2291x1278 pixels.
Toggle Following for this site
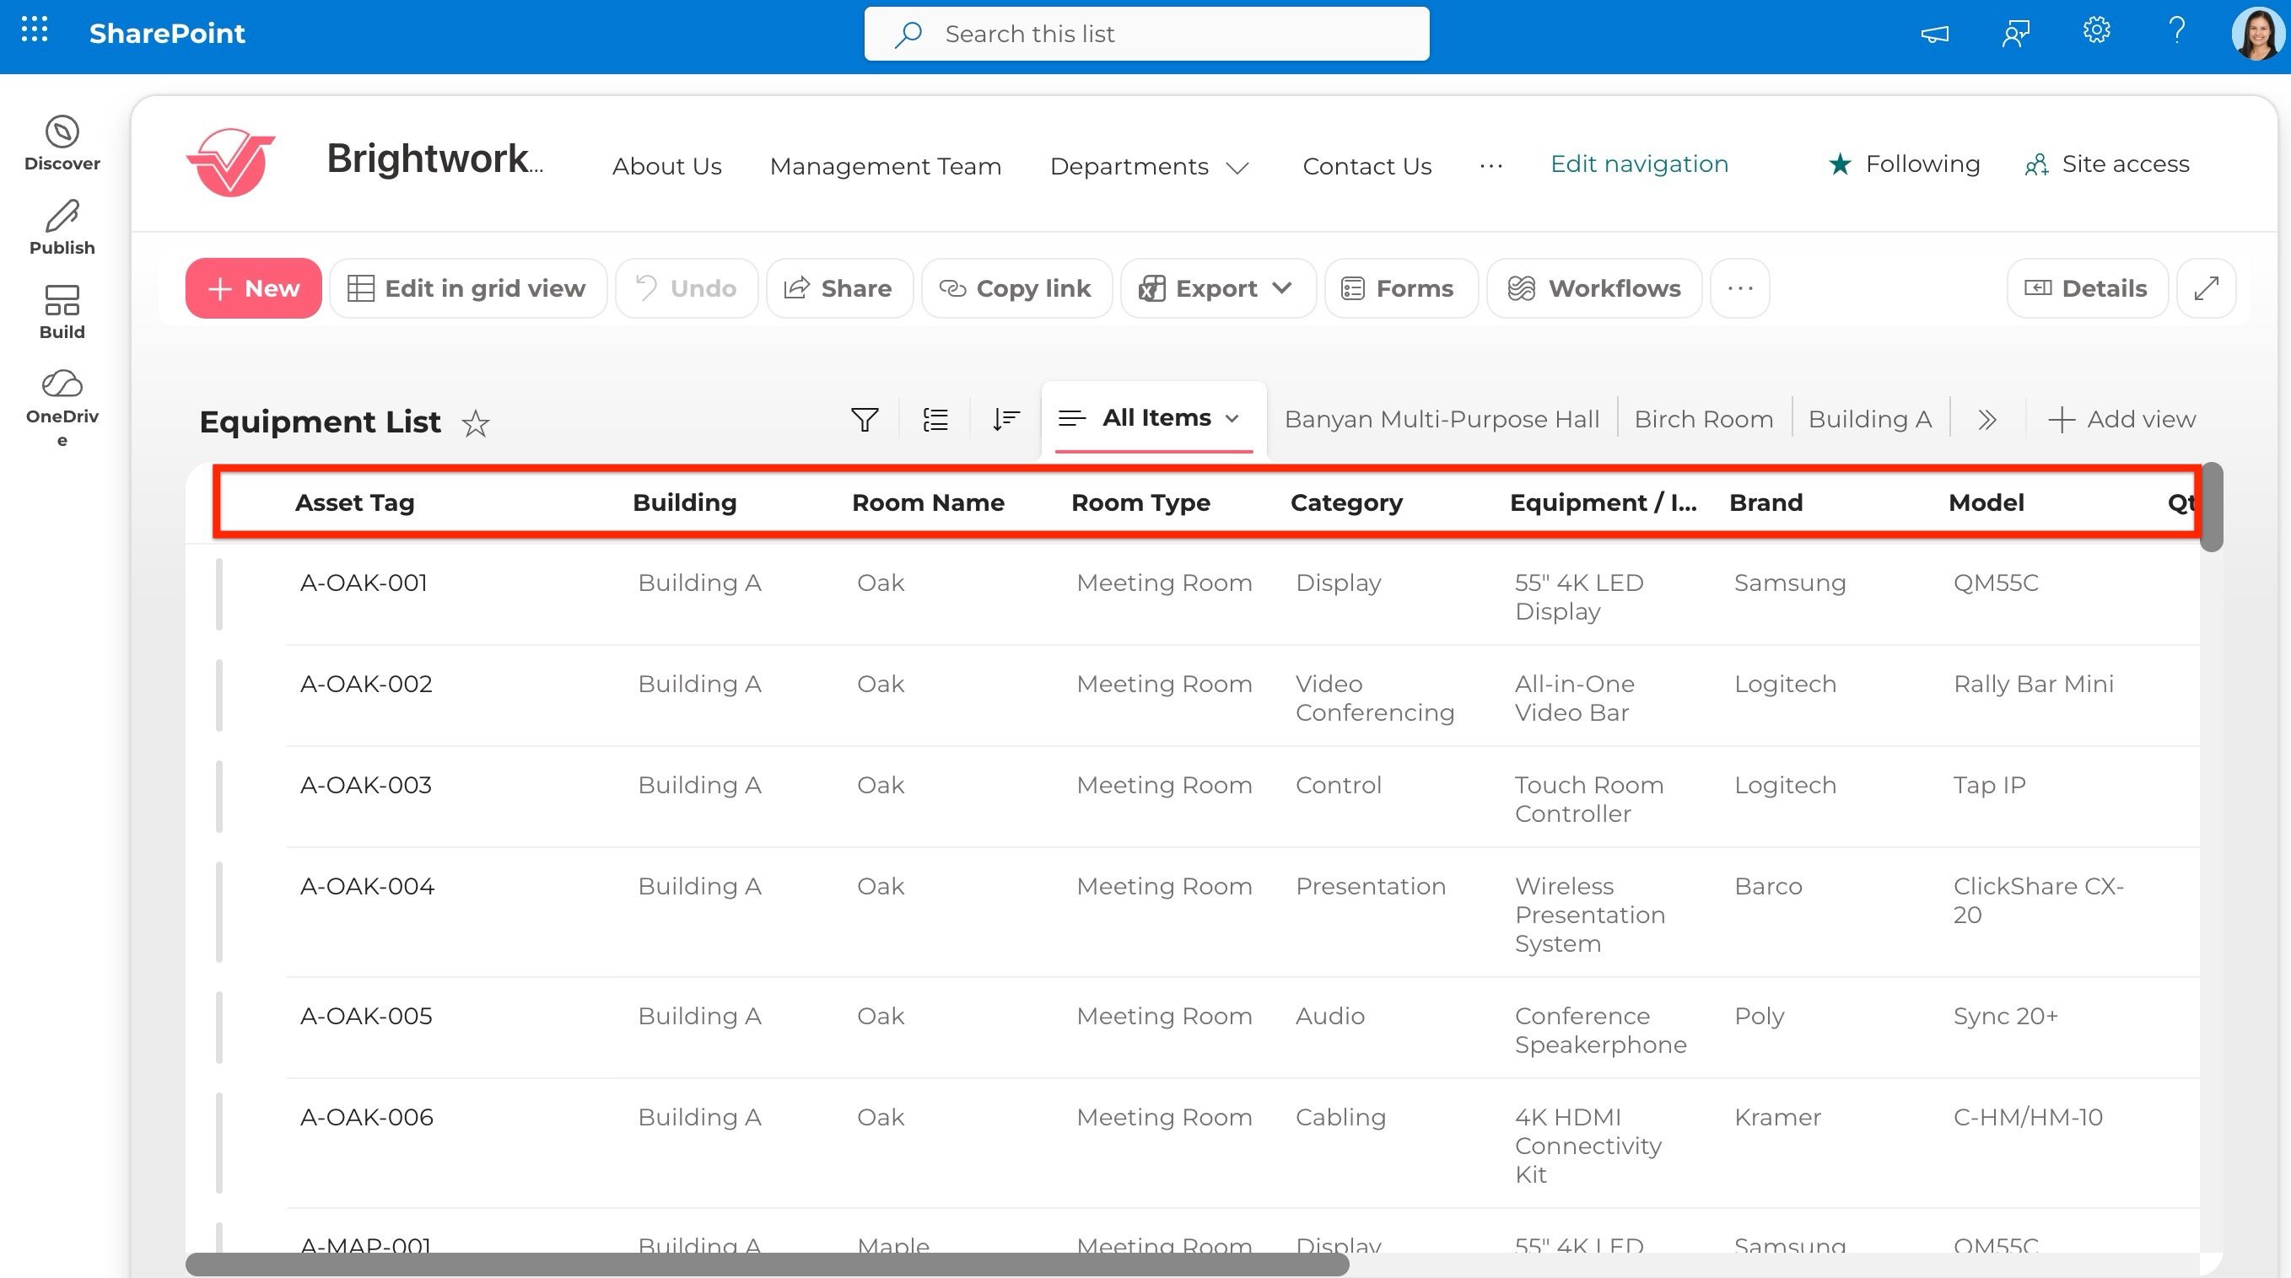(1903, 164)
